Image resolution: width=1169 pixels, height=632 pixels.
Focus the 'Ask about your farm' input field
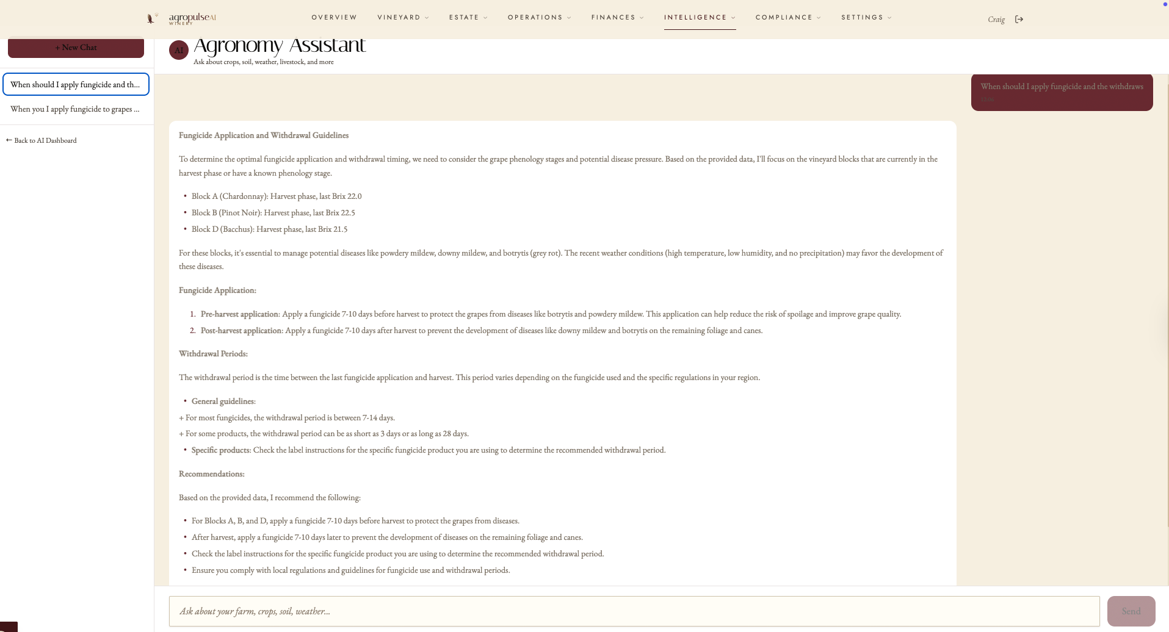click(634, 611)
